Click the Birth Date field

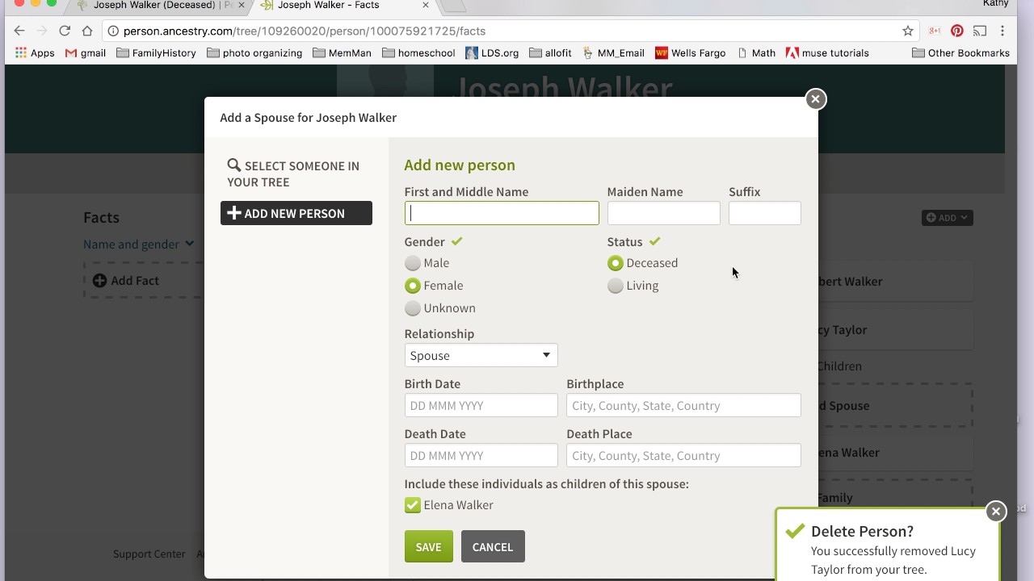481,405
